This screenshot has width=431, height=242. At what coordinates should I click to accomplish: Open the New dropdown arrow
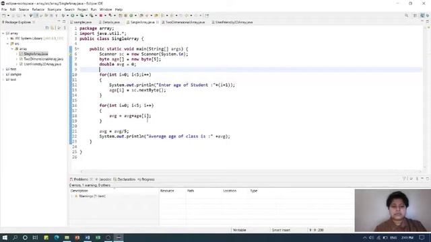pos(8,15)
